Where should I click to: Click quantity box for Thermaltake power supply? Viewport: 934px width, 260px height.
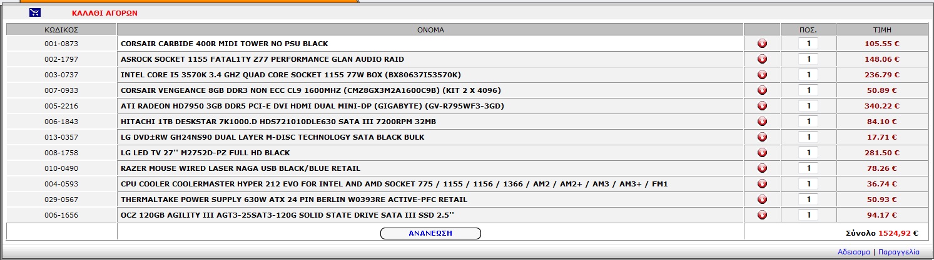click(808, 200)
